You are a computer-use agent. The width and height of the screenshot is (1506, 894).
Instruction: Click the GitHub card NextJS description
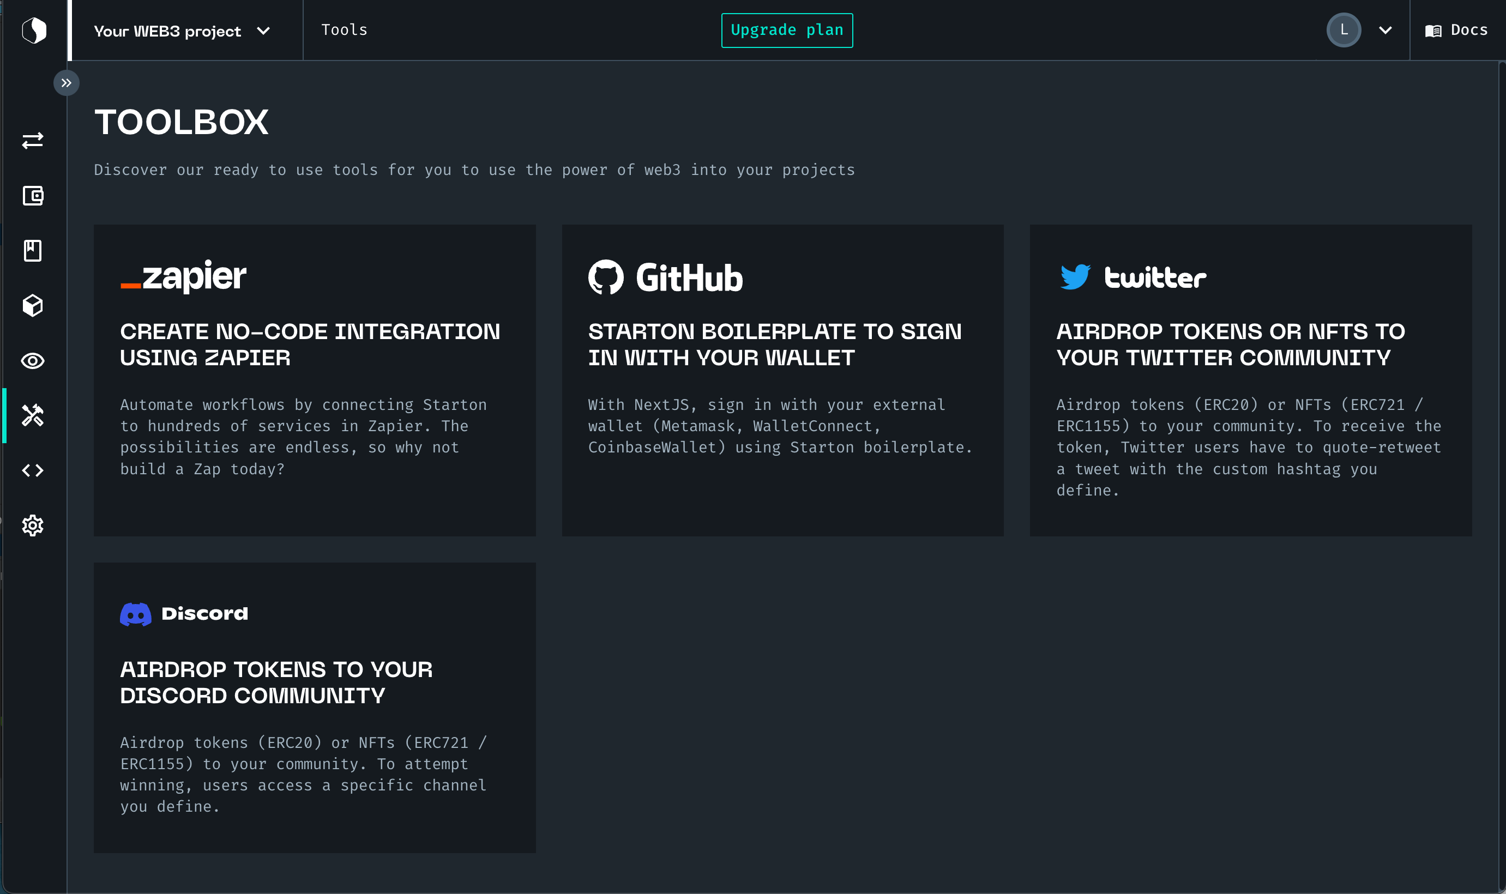(781, 426)
